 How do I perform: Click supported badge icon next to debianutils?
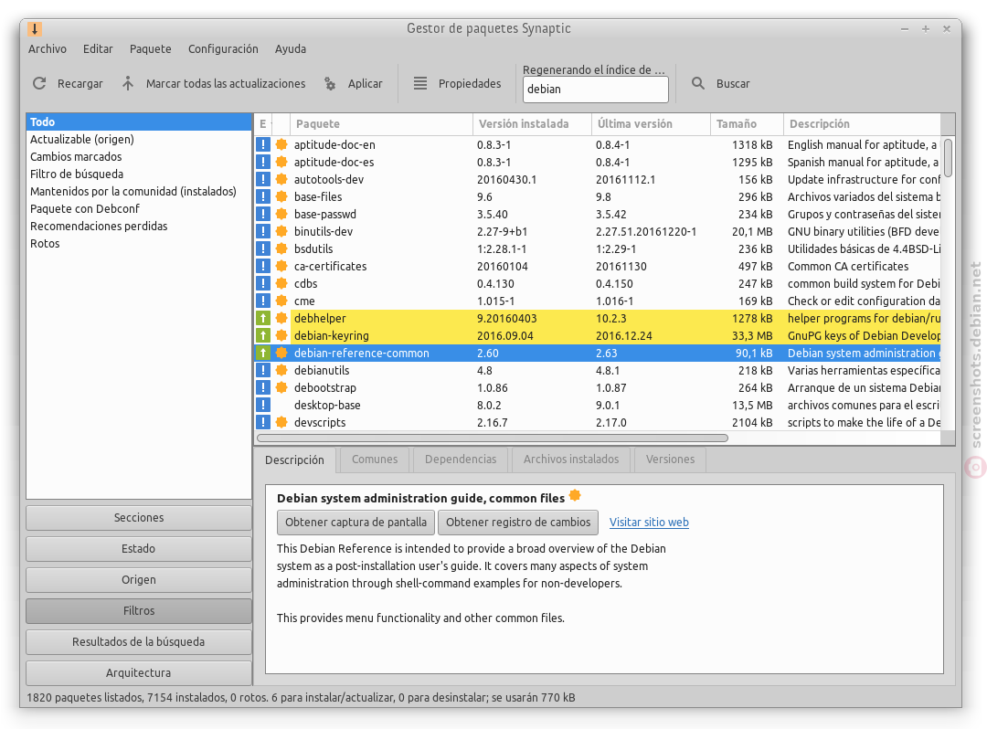tap(281, 370)
